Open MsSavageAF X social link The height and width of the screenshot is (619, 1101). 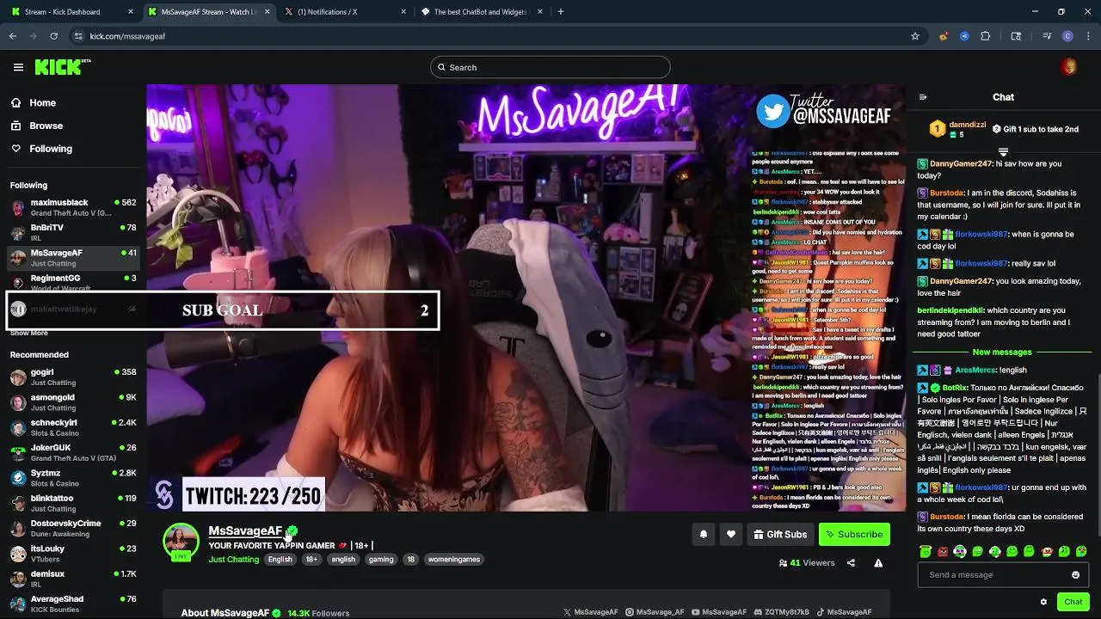click(x=591, y=612)
